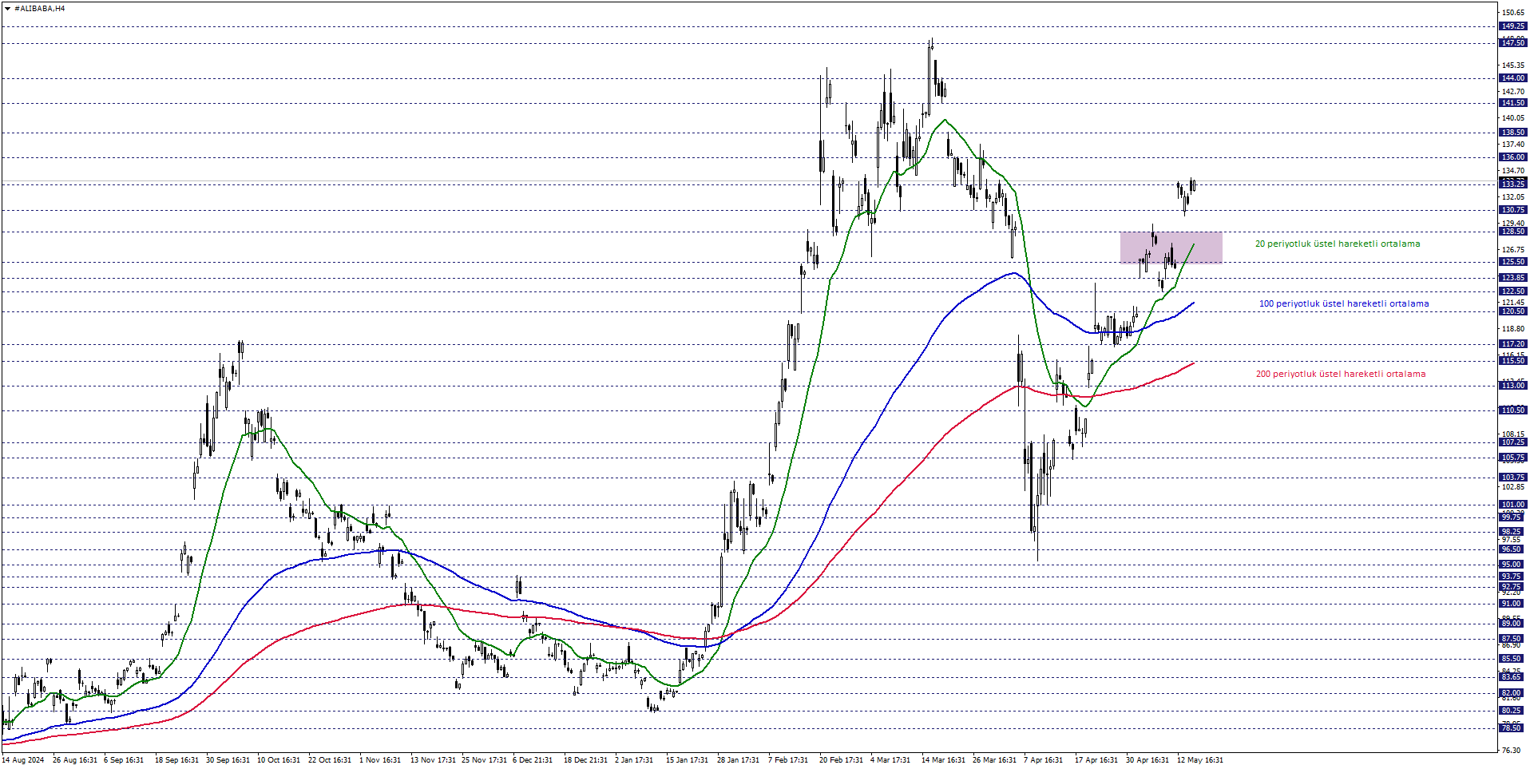Click the blue '100 periyotluk üstel hareketli ortalama' label
1530x769 pixels.
(1344, 304)
